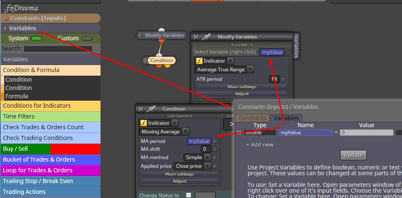
Task: Open Check Trading Conditions category
Action: coord(51,138)
